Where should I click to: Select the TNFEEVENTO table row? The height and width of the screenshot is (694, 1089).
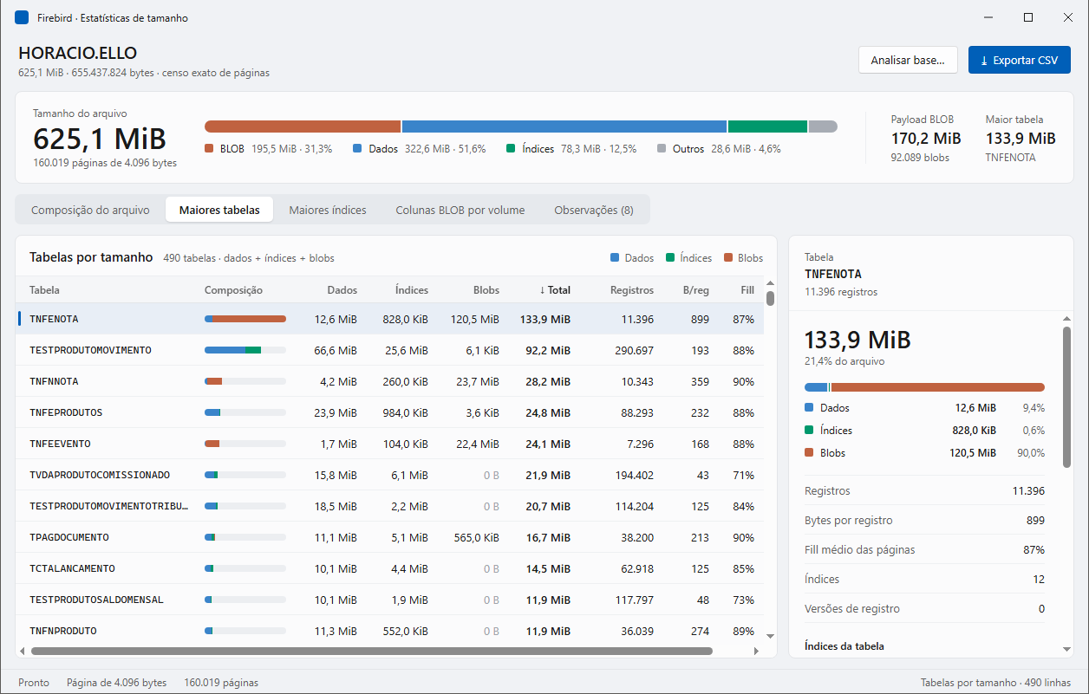click(x=390, y=444)
